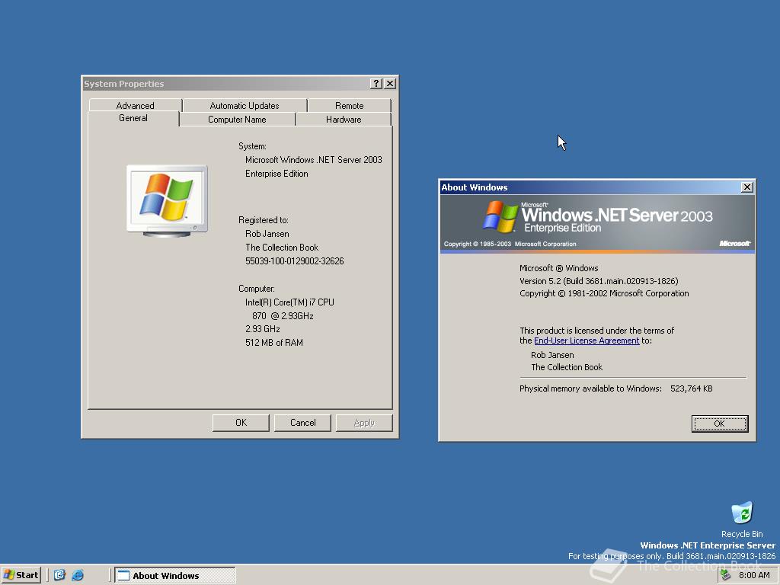Click the Help question mark in System Properties
The width and height of the screenshot is (780, 585).
[376, 84]
